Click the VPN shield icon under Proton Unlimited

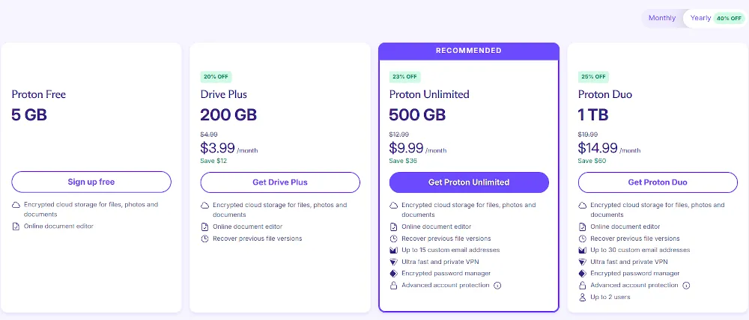(x=394, y=262)
